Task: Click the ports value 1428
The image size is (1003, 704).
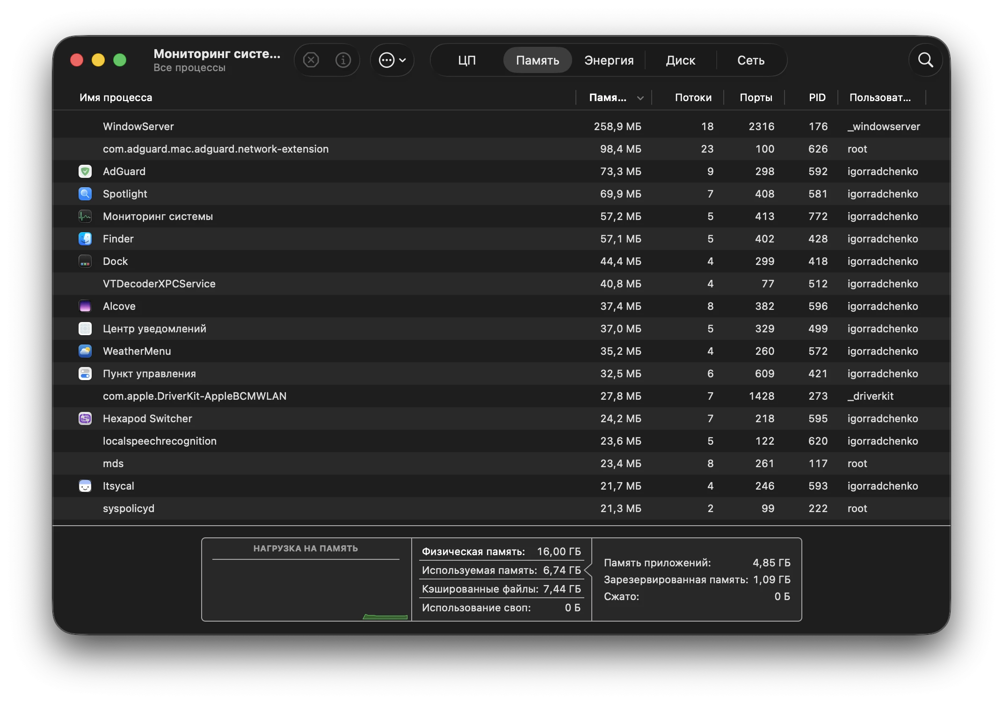Action: (x=762, y=396)
